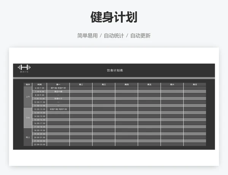This screenshot has width=228, height=175.
Task: Click the 周六 column header
Action: pos(172,84)
